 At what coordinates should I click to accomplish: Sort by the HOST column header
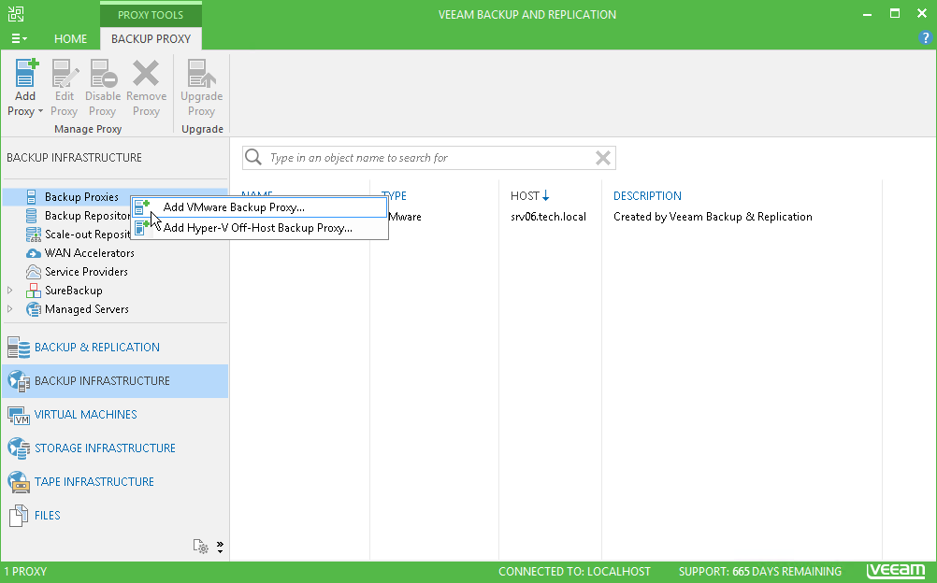(x=529, y=195)
